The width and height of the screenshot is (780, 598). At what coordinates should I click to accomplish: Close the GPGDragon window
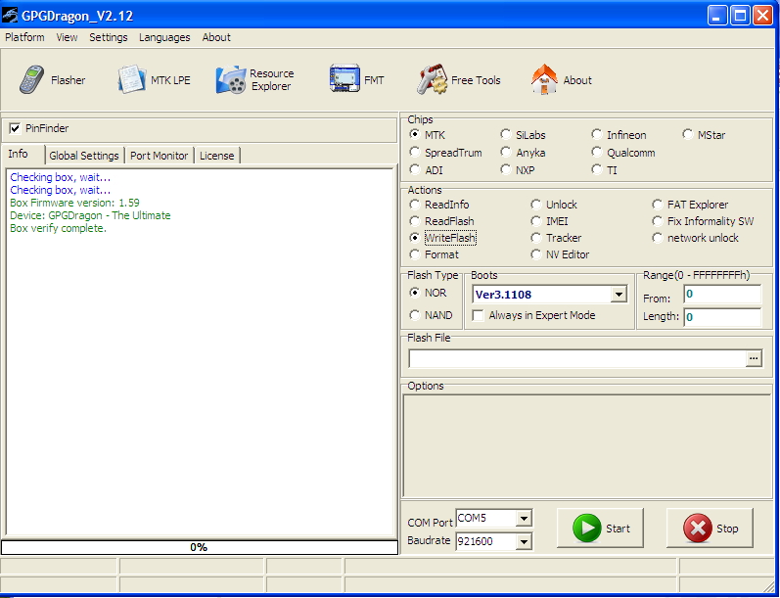762,16
